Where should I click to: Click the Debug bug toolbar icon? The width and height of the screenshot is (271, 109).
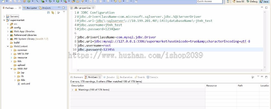pos(50,1)
